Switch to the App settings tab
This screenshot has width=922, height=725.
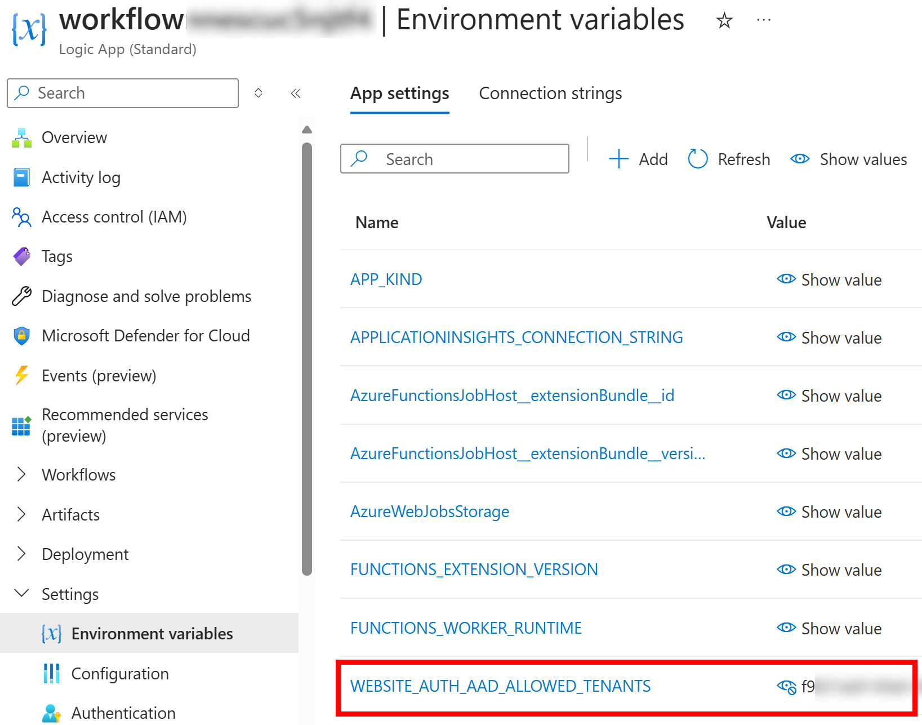pyautogui.click(x=400, y=94)
